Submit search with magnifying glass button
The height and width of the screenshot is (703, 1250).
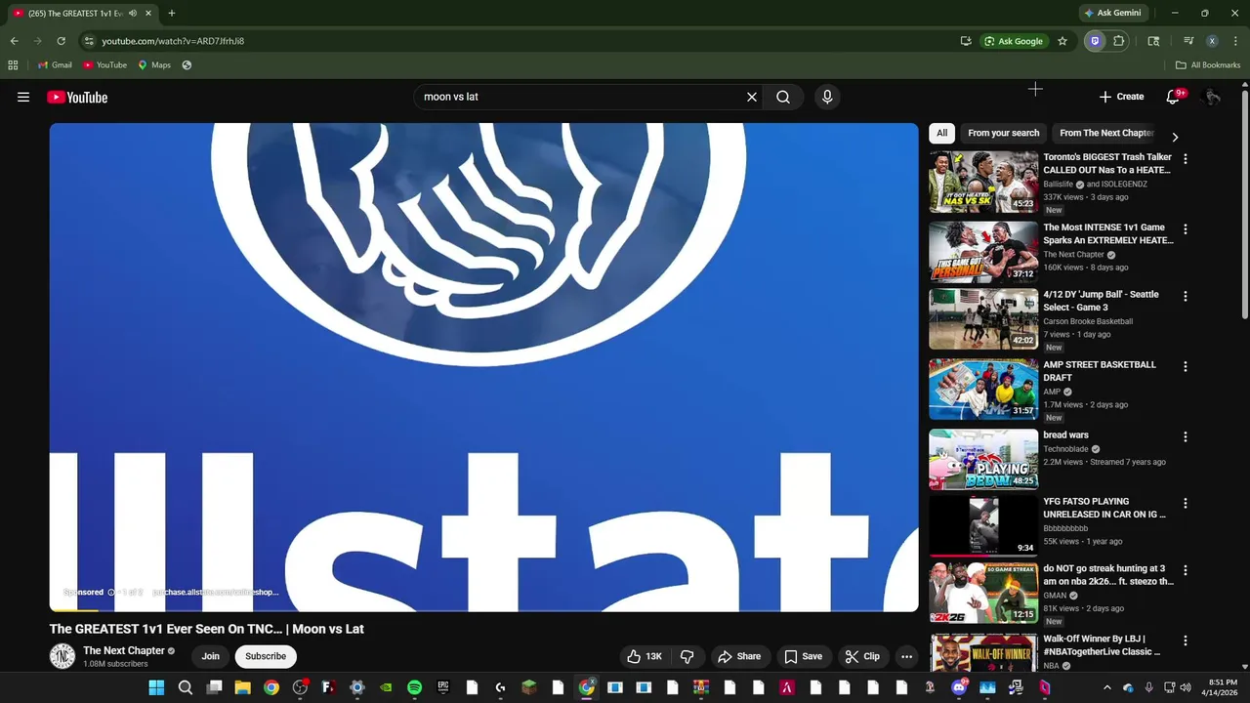783,97
